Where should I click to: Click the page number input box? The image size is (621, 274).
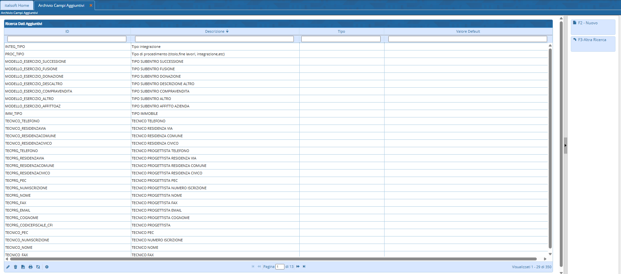[280, 267]
